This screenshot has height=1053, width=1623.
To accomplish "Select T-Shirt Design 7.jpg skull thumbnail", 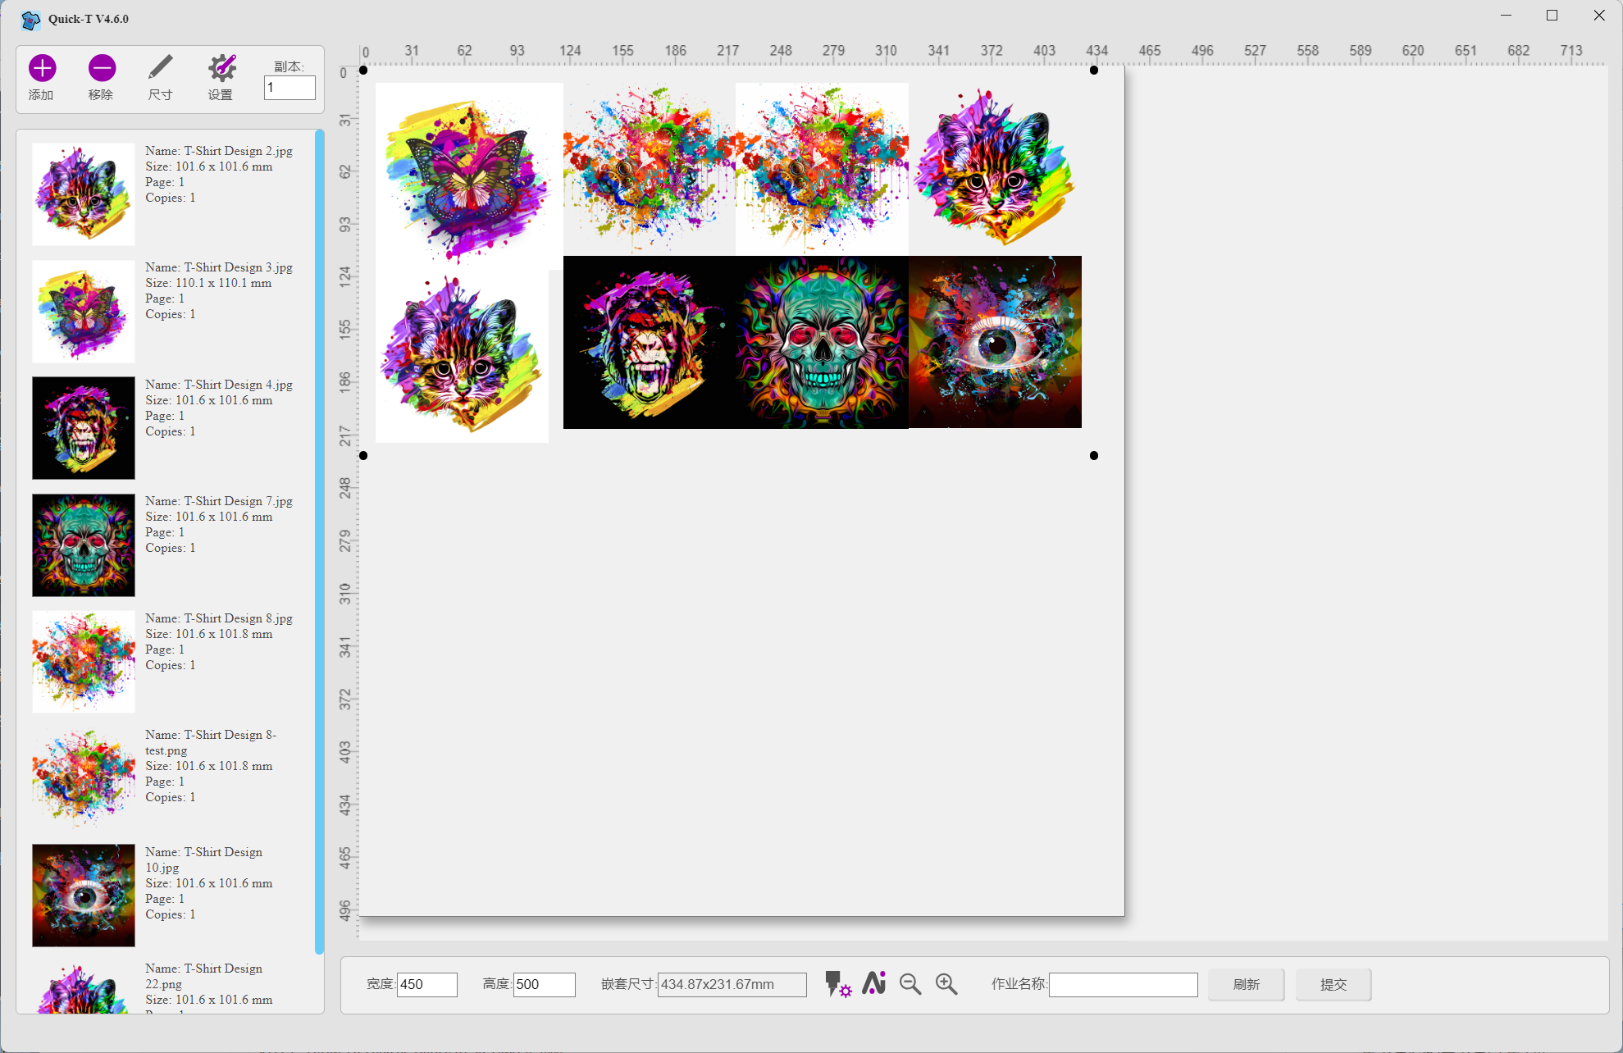I will point(84,545).
